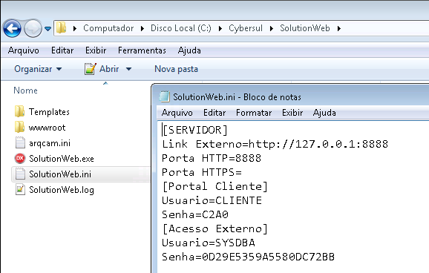Viewport: 429px width, 273px height.
Task: Open the Ferramentas menu
Action: point(142,50)
